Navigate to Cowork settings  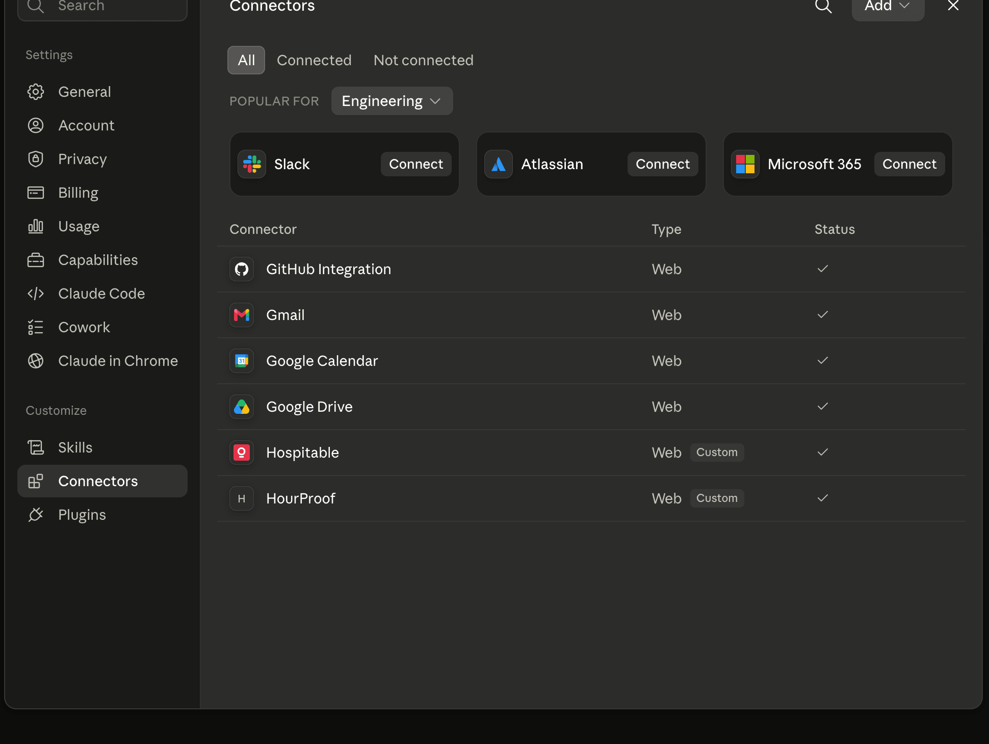point(102,327)
